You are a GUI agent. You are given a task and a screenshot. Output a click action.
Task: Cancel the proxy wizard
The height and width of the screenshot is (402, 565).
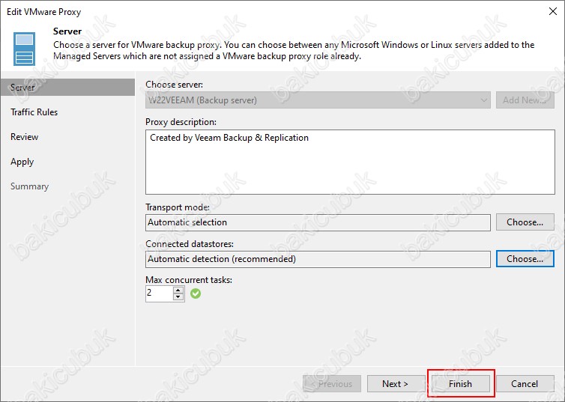(525, 383)
